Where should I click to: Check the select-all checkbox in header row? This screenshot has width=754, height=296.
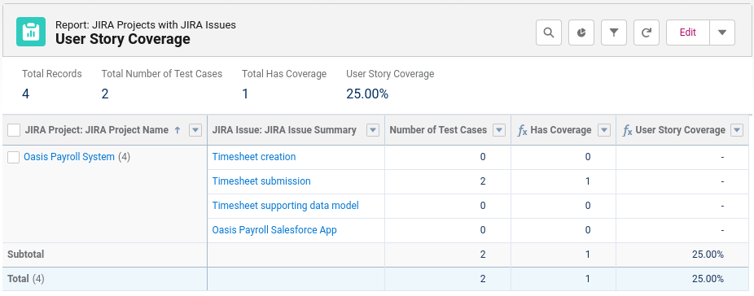click(14, 130)
